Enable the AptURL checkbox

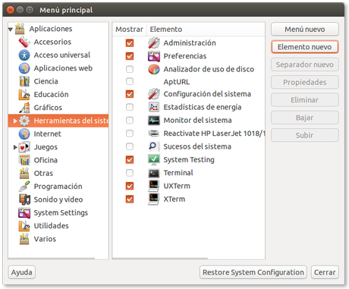[130, 82]
